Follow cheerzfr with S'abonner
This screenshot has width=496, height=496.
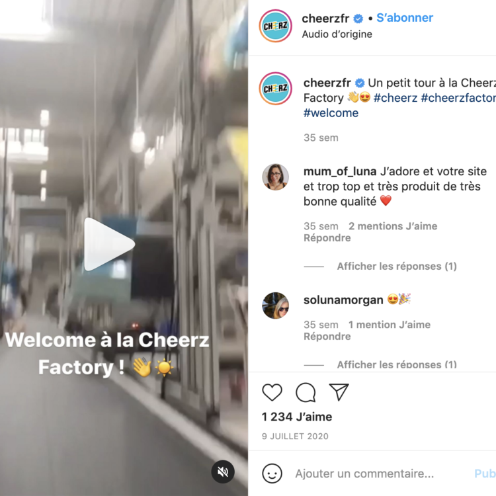(x=405, y=18)
